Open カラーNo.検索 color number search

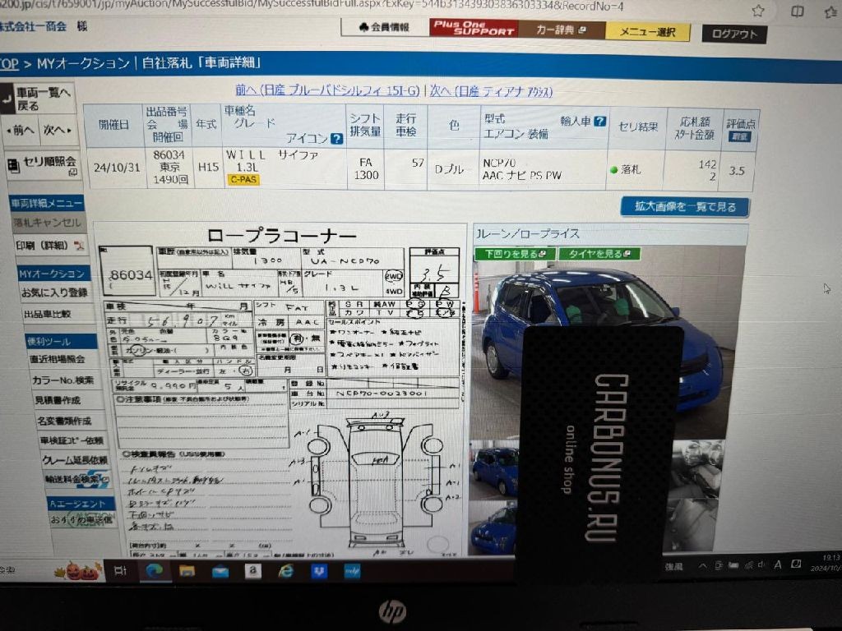(x=62, y=380)
